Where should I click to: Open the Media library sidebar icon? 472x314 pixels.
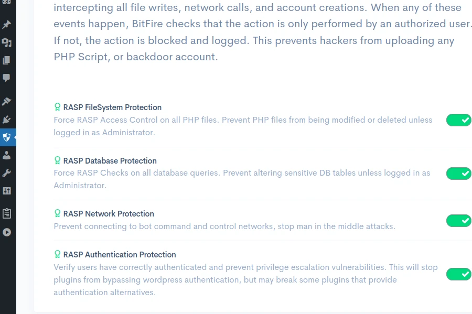[6, 42]
